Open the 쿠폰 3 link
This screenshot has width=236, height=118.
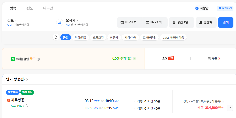[214, 58]
